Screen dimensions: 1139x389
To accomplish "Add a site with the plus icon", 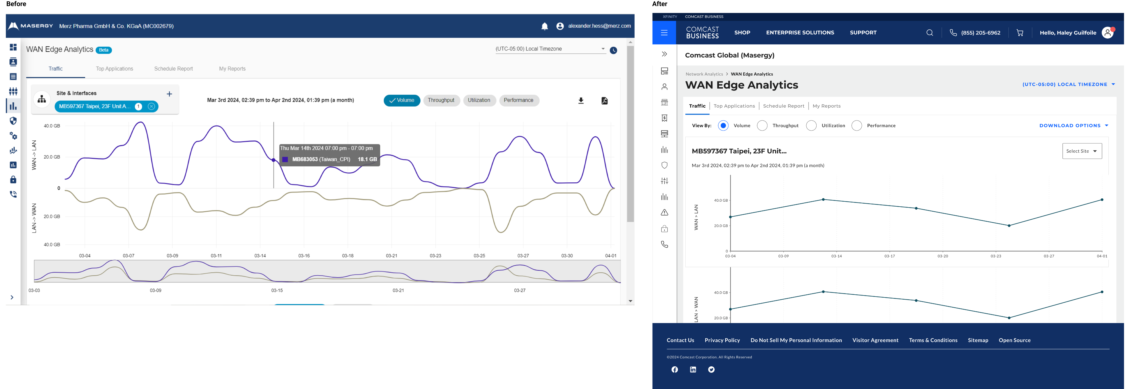I will pyautogui.click(x=169, y=94).
